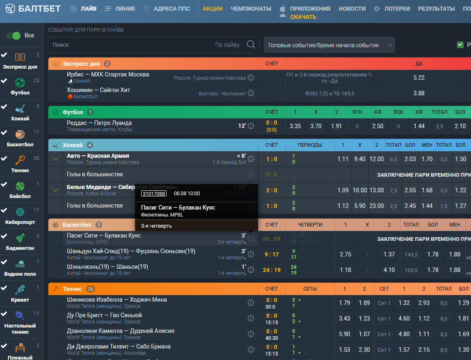Open info icon for Реддис — Петро Луанда
Viewport: 471px width, 360px height.
click(x=251, y=126)
